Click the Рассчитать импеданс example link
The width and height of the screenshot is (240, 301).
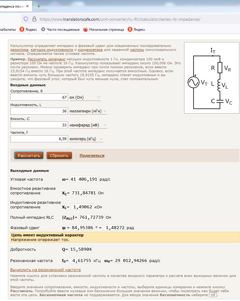tap(46, 59)
